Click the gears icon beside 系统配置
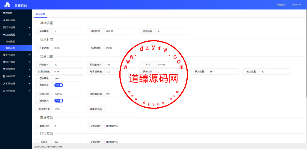307x149 pixels. pos(4,35)
